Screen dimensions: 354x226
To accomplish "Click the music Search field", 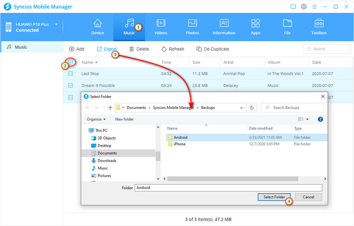I will click(327, 49).
